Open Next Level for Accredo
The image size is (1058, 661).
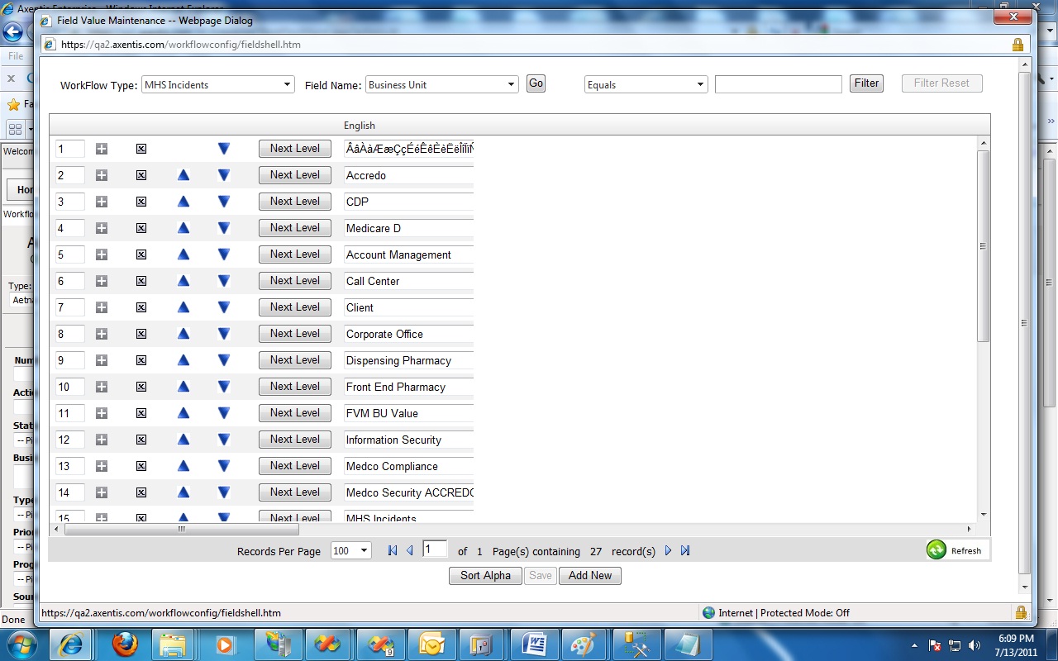[x=295, y=175]
